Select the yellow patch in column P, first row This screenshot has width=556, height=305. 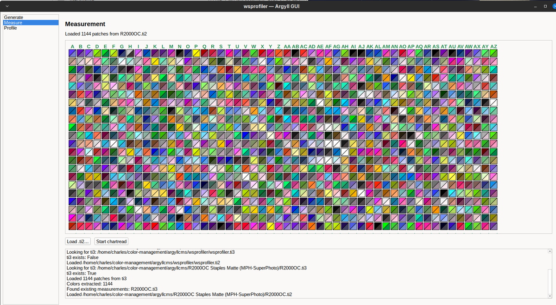196,53
